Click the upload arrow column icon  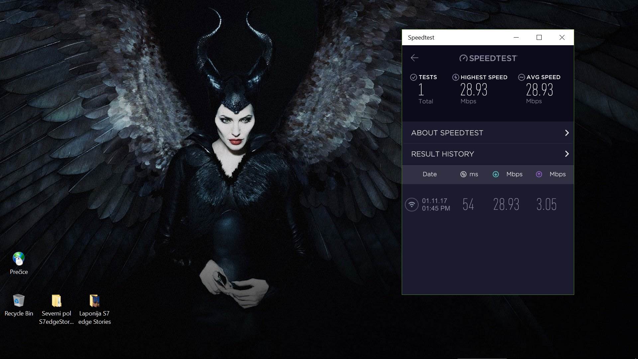pos(539,174)
